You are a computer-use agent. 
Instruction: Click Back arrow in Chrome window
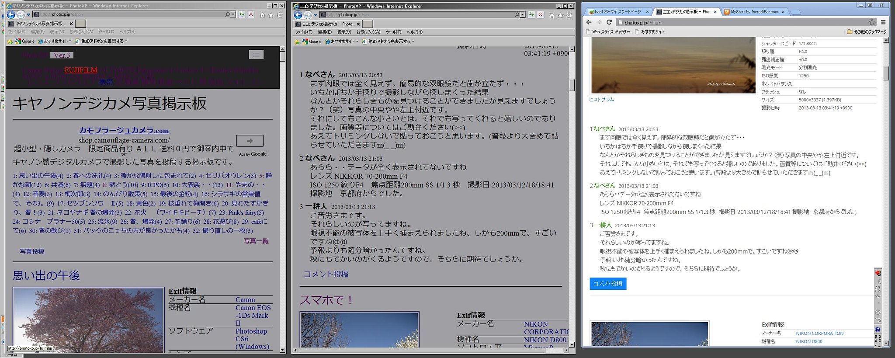(x=589, y=22)
